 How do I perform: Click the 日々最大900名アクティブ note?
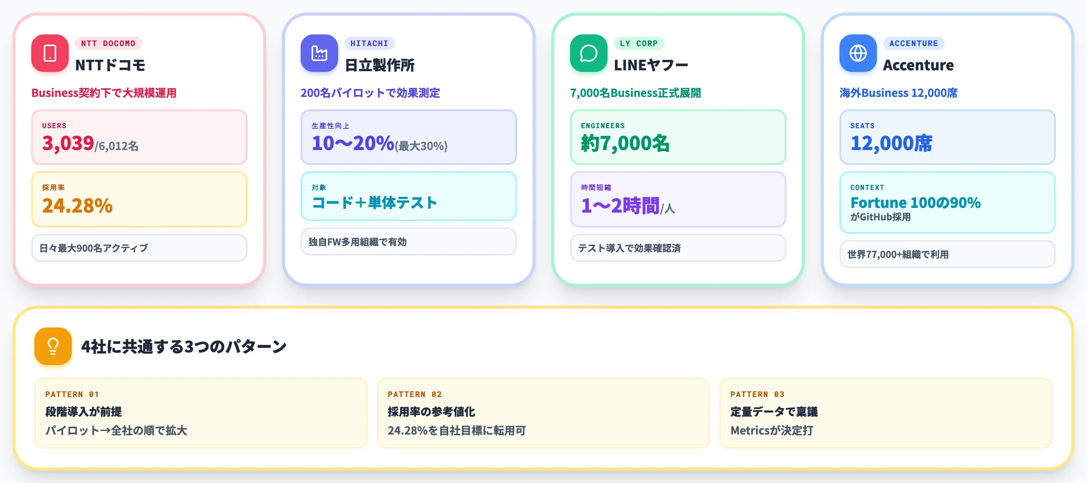point(139,248)
